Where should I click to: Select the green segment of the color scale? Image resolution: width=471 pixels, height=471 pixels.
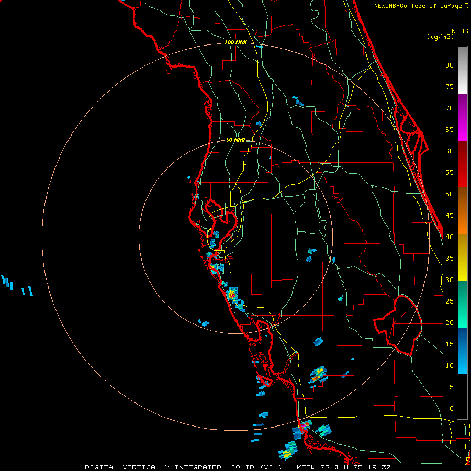click(x=462, y=304)
